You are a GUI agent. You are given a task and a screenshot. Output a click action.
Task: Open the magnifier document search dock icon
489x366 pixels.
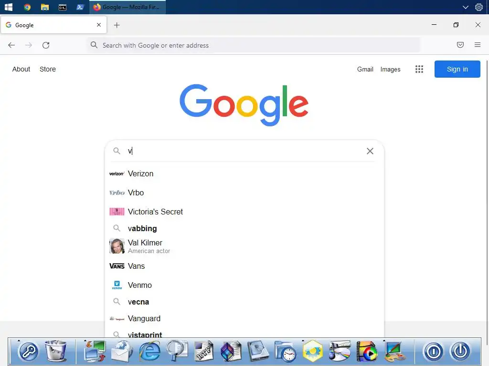coord(177,351)
